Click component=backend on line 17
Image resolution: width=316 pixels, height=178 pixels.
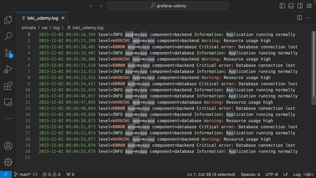(x=171, y=133)
